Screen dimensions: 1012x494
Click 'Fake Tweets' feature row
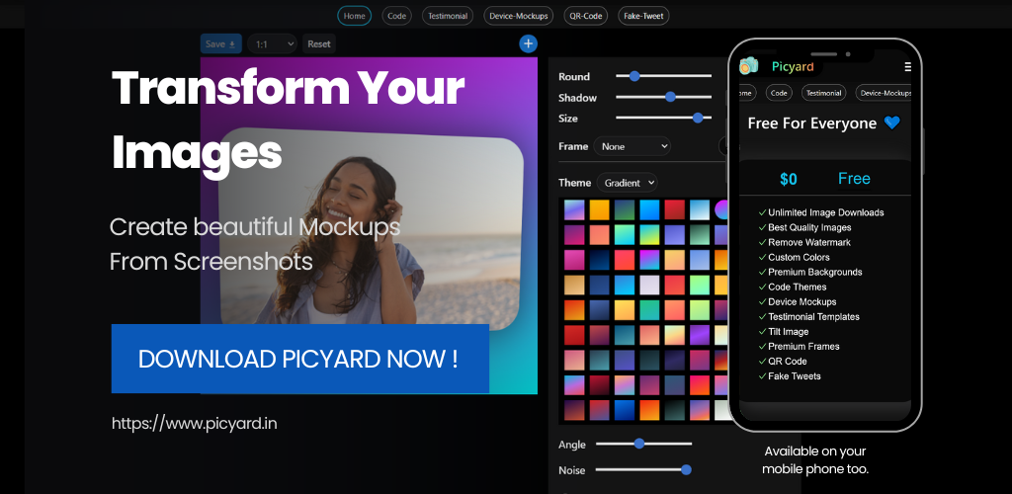tap(790, 375)
